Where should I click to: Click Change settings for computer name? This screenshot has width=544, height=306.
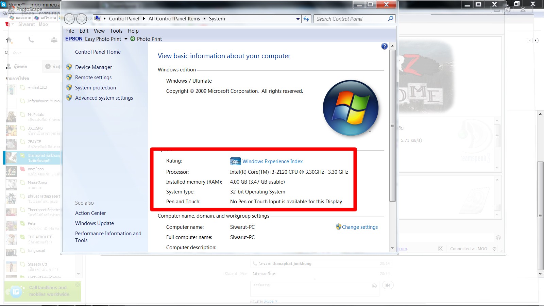[360, 227]
